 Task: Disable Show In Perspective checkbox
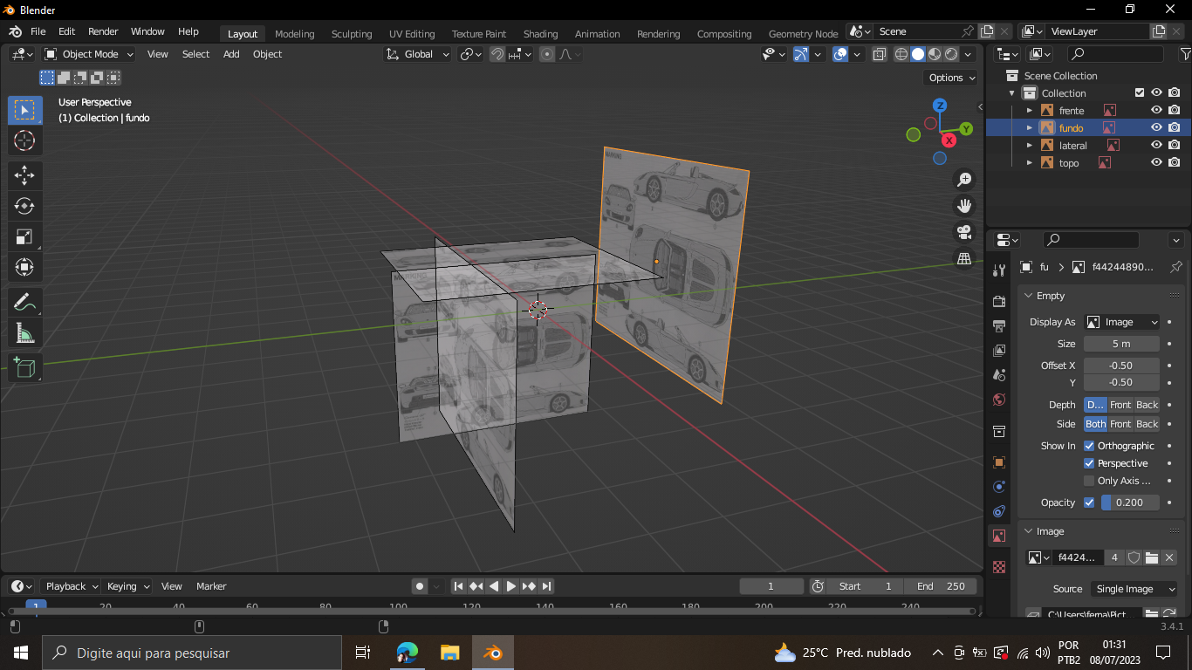(x=1089, y=463)
